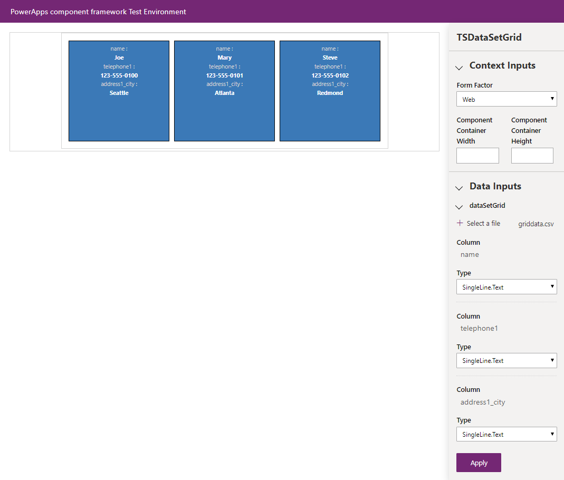The width and height of the screenshot is (564, 480).
Task: Click inside the Component Container Height field
Action: tap(532, 155)
